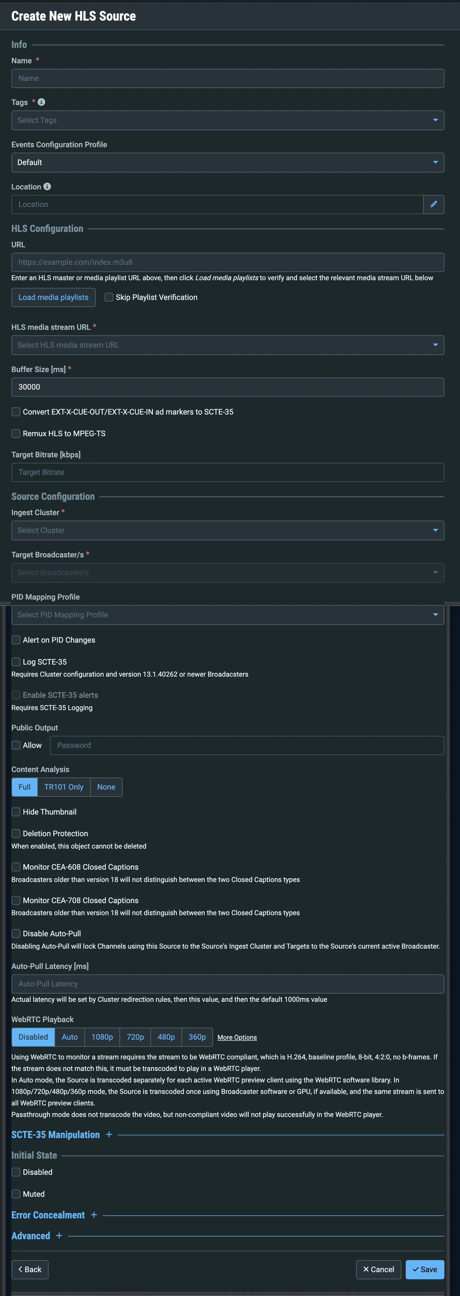Select TR101 Only content analysis
The image size is (460, 1296).
(x=64, y=787)
